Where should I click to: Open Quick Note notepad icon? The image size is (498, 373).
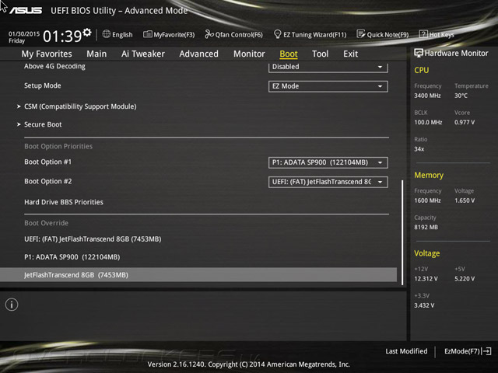(x=360, y=34)
